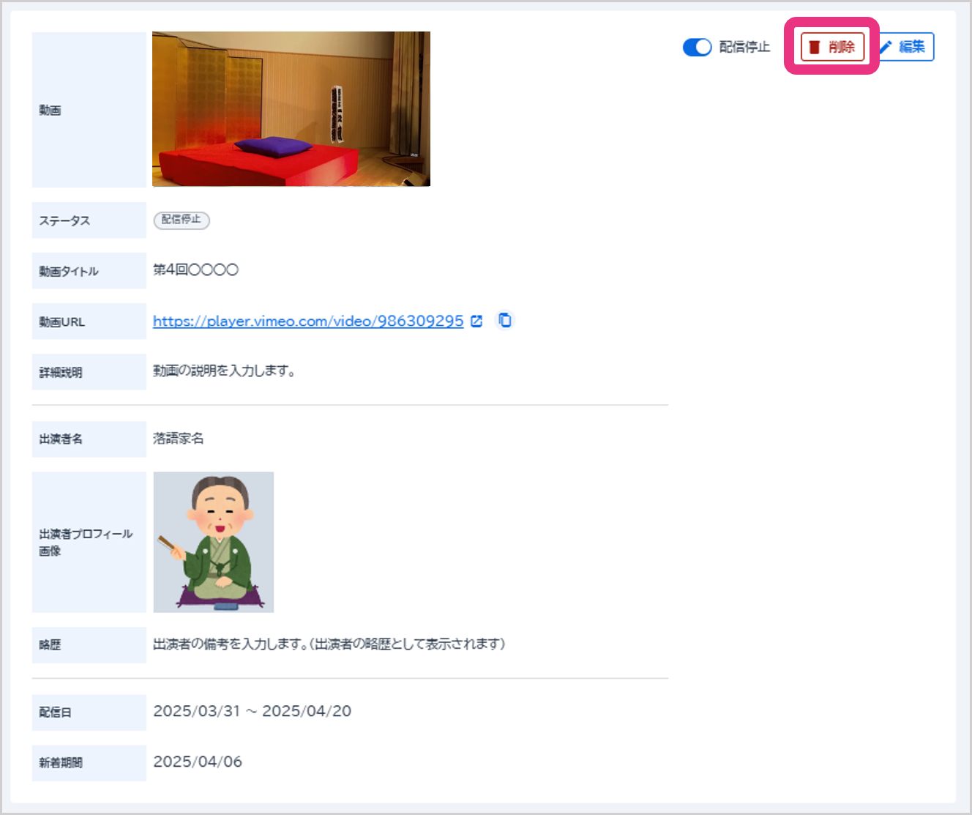Click the 配信停止 status badge
Screen dimensions: 972x815
coord(182,220)
